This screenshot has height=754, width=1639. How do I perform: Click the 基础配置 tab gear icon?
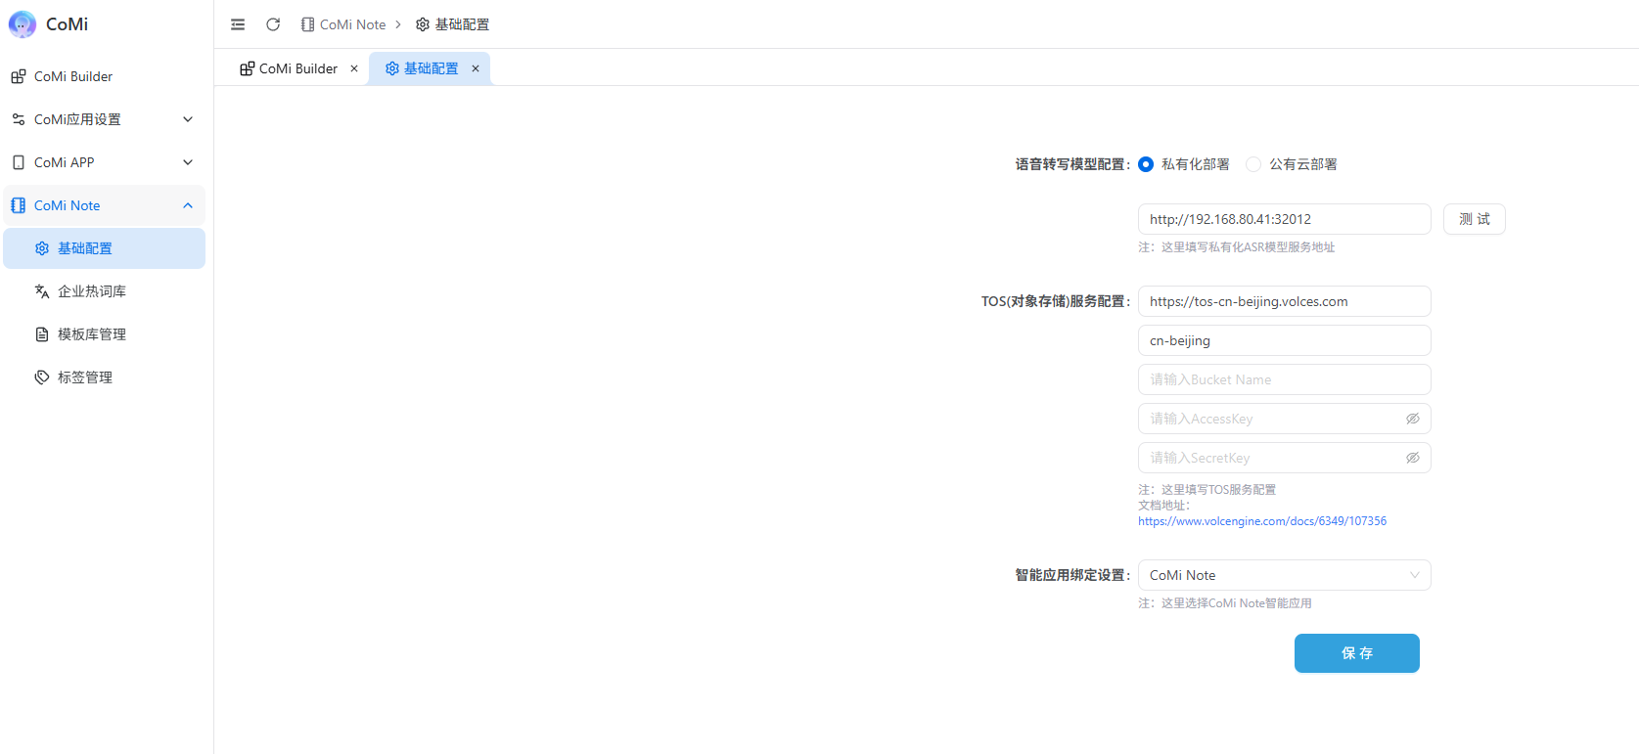392,68
